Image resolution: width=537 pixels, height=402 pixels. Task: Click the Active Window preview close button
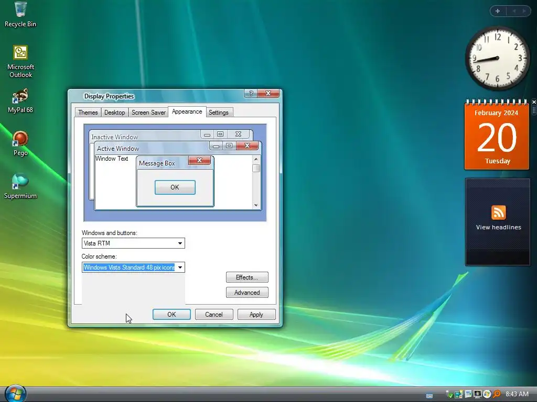pyautogui.click(x=247, y=146)
